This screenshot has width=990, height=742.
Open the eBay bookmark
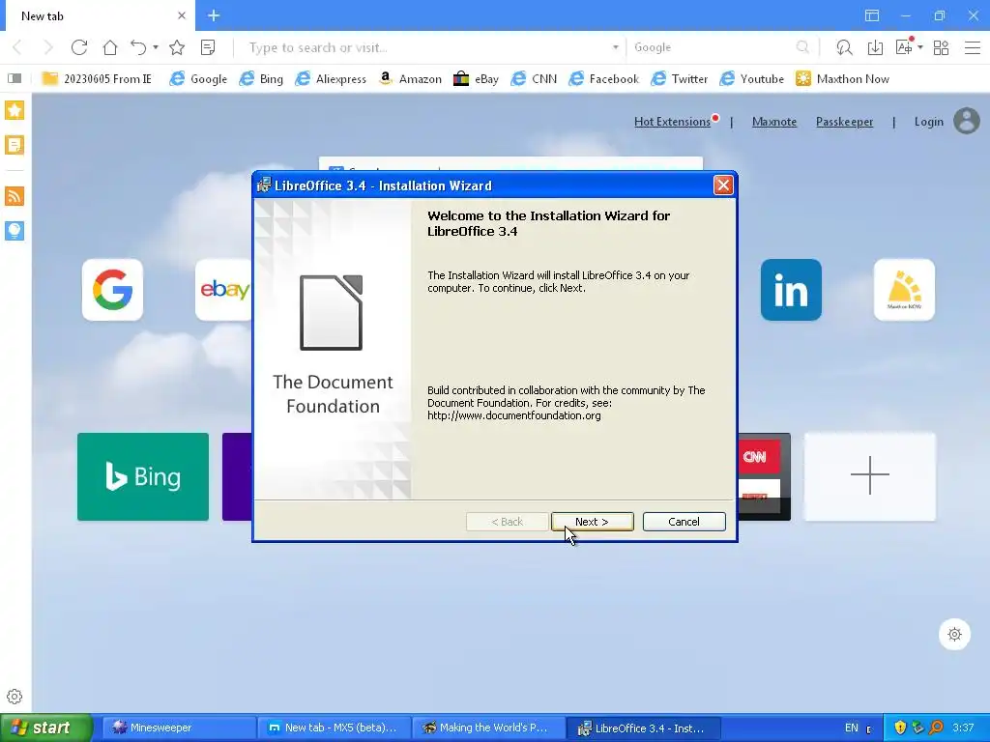(476, 79)
